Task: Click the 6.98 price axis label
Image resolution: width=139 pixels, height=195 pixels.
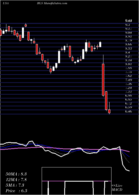Action: (x=129, y=96)
